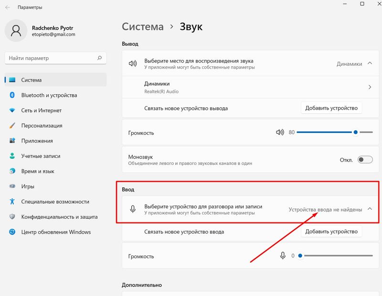The height and width of the screenshot is (296, 382).
Task: Click the Приложения apps icon
Action: tap(12, 141)
